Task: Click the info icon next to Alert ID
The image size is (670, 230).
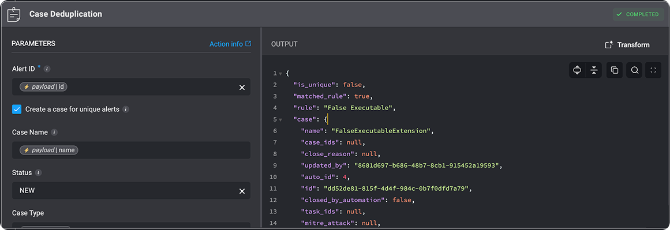Action: [47, 69]
